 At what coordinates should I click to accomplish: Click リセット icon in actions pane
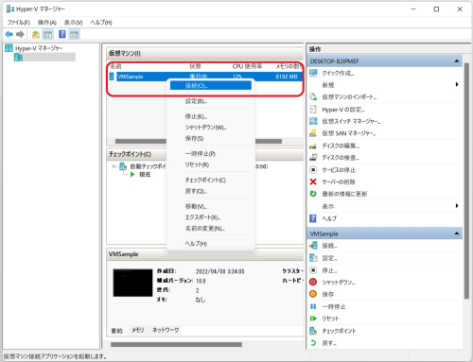313,319
